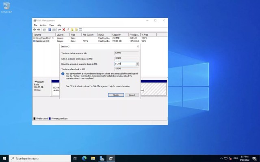Click the amount of space to shrink field
260x162 pixels.
[125, 64]
